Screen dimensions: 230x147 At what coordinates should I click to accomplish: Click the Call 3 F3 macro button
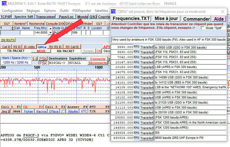pos(55,107)
